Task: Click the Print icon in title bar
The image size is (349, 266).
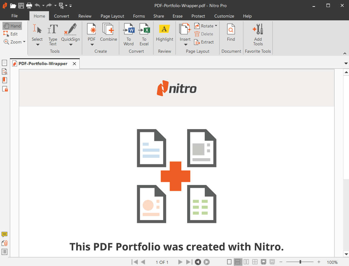Action: pos(29,6)
